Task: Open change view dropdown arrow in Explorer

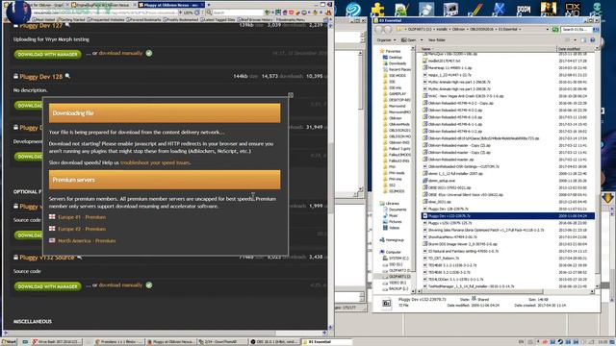Action: (575, 40)
